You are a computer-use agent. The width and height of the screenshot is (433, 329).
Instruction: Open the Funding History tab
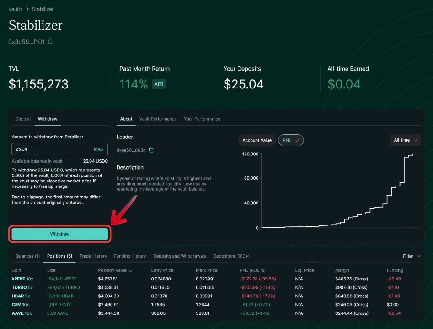tap(130, 256)
